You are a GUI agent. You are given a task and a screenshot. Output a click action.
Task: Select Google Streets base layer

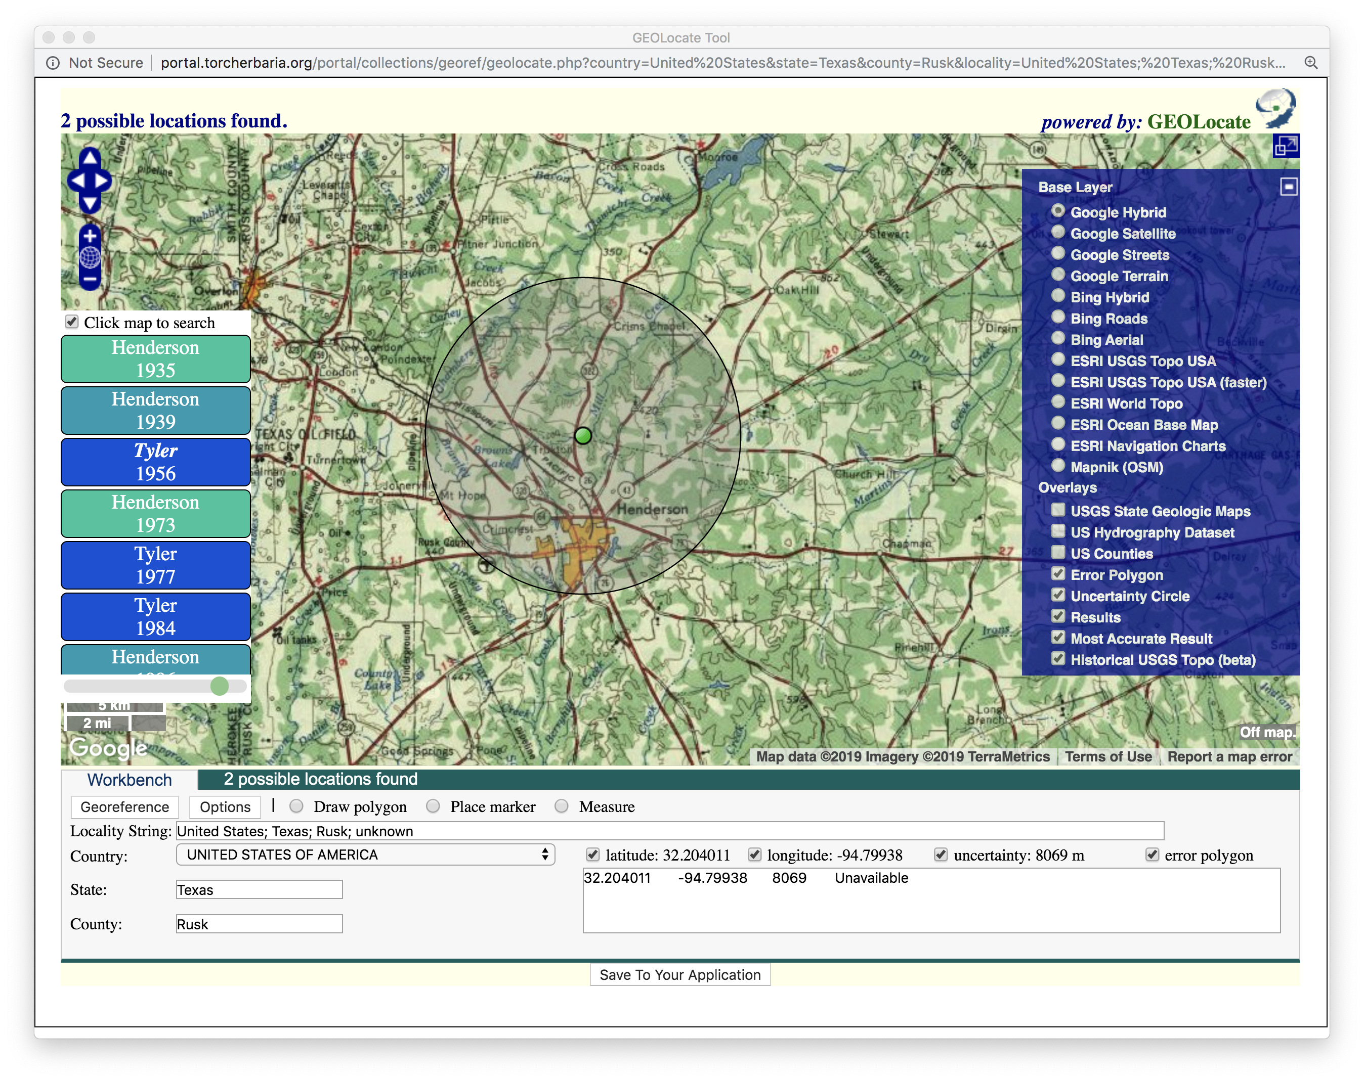[x=1058, y=253]
